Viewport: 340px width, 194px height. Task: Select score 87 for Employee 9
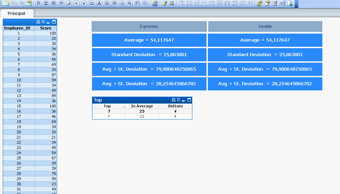click(46, 75)
